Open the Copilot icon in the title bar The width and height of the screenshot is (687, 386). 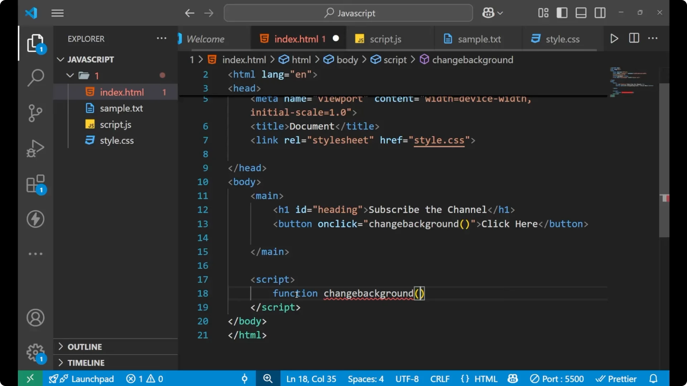tap(488, 13)
